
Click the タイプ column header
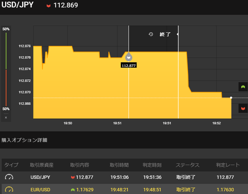(11, 165)
